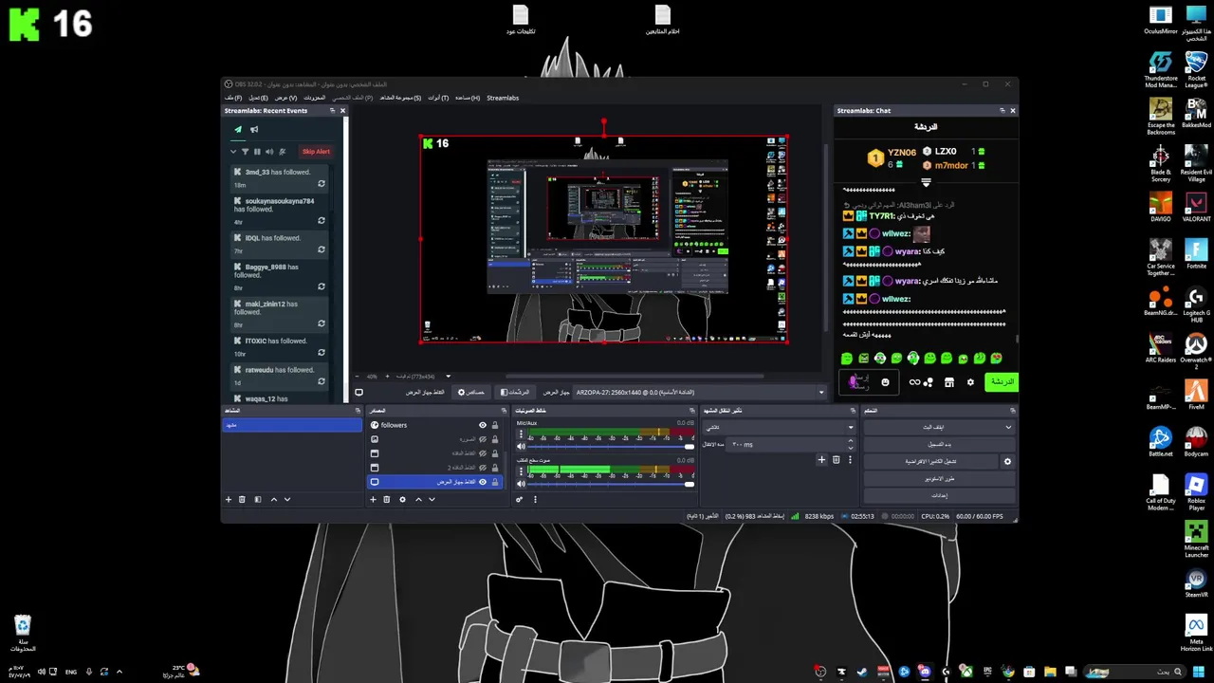1214x683 pixels.
Task: Adjust the second audio channel volume slider
Action: pyautogui.click(x=611, y=484)
